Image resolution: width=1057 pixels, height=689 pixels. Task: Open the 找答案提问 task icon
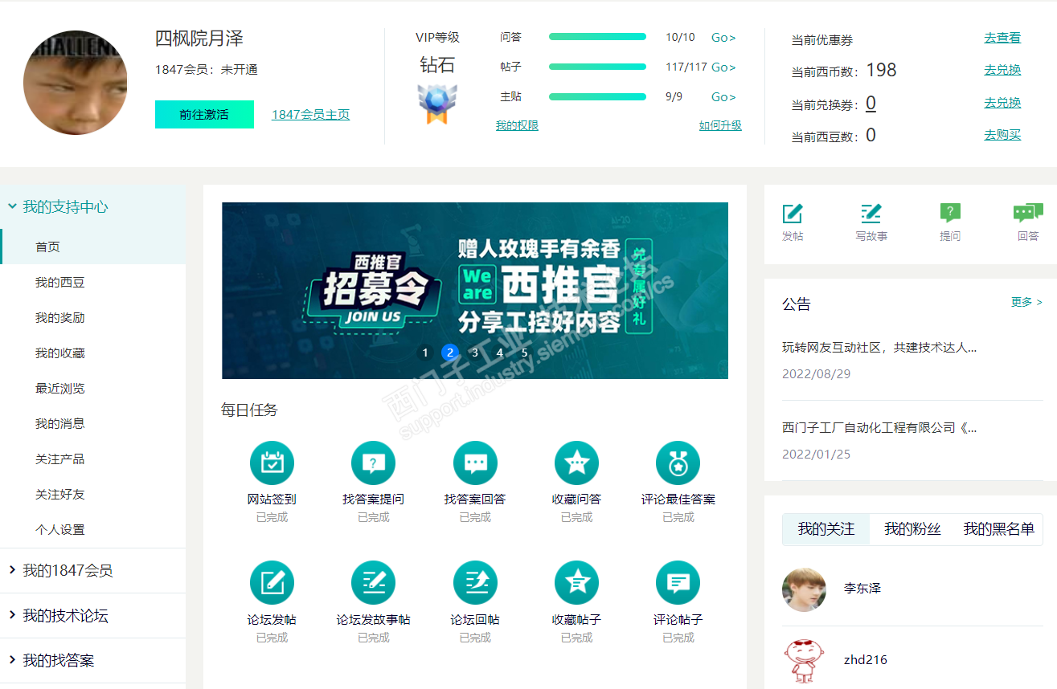point(373,463)
